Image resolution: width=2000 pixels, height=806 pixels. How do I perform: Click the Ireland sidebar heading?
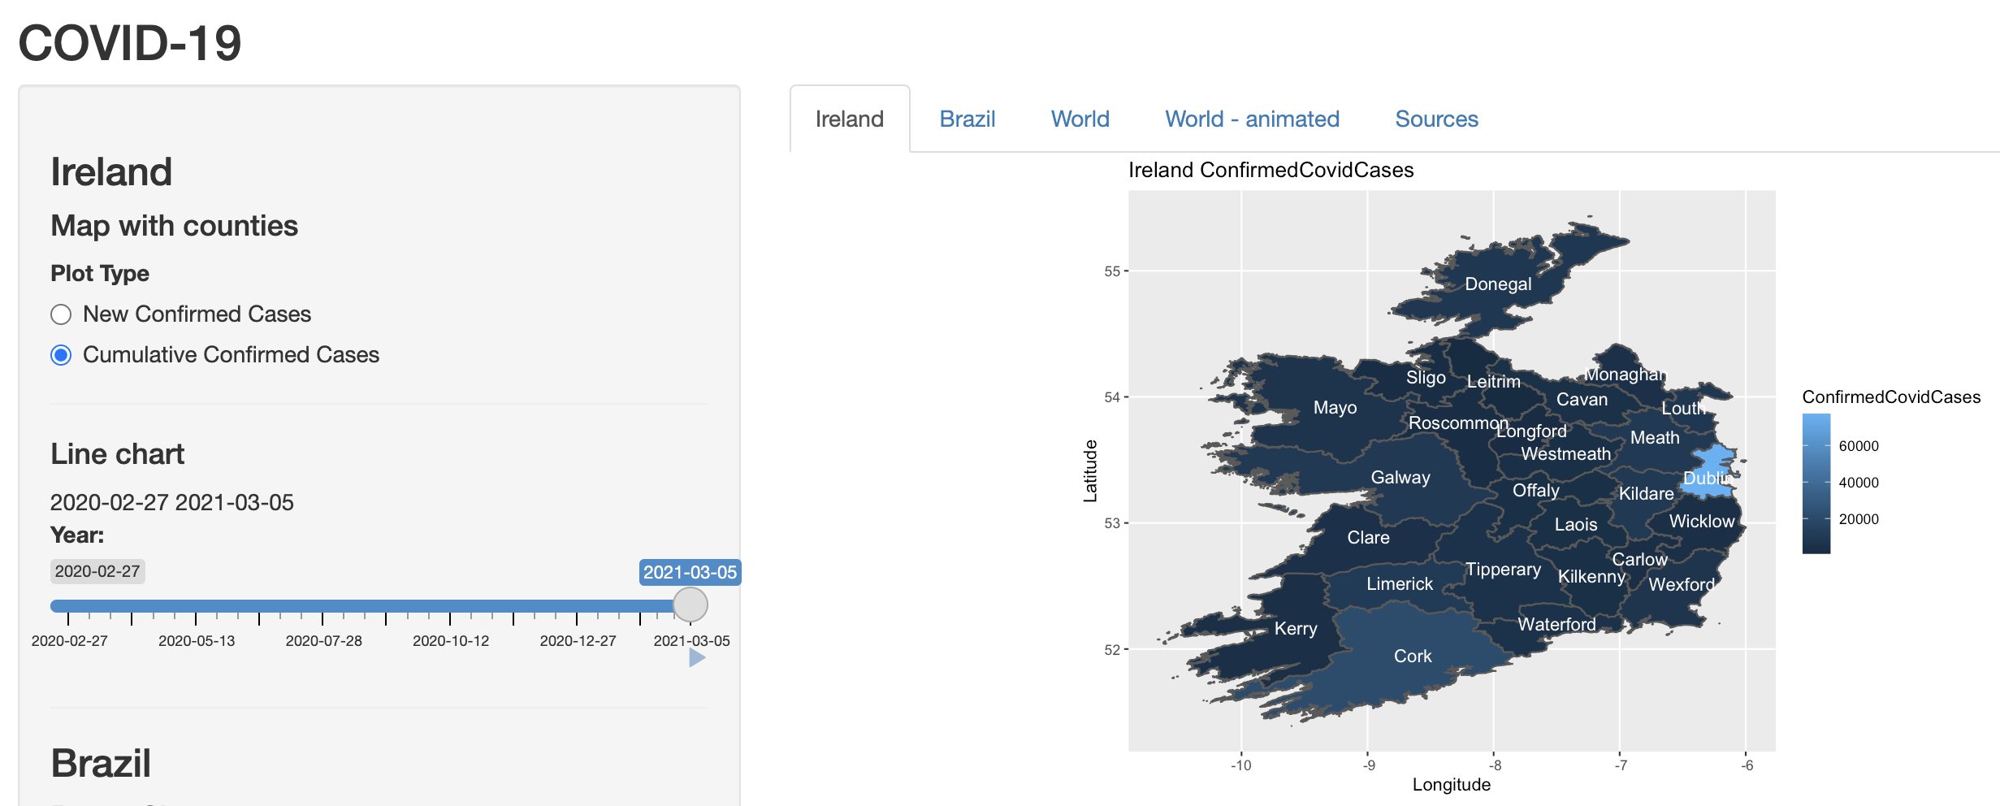click(111, 172)
